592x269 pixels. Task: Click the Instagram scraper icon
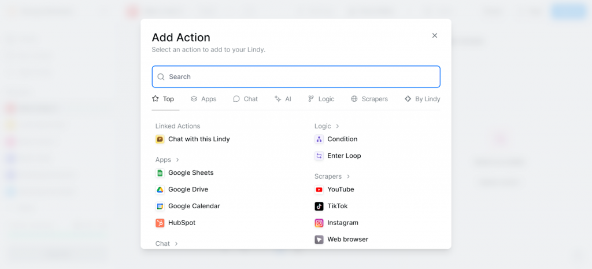(319, 223)
